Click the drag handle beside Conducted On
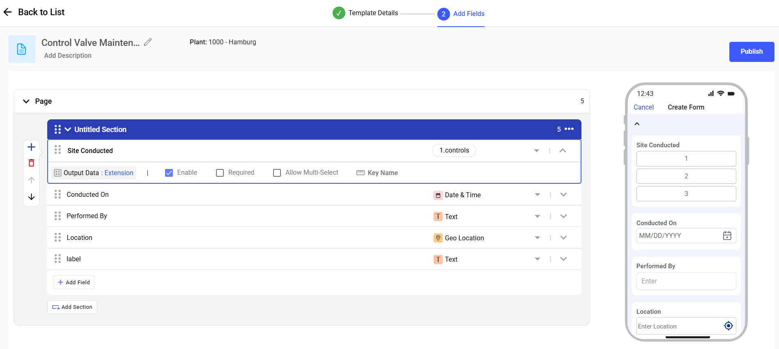 pos(57,194)
